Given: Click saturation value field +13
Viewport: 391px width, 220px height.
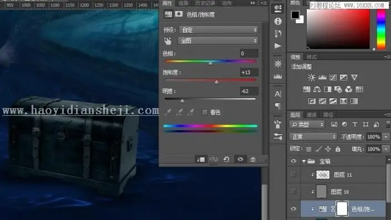Looking at the screenshot, I should coord(249,72).
